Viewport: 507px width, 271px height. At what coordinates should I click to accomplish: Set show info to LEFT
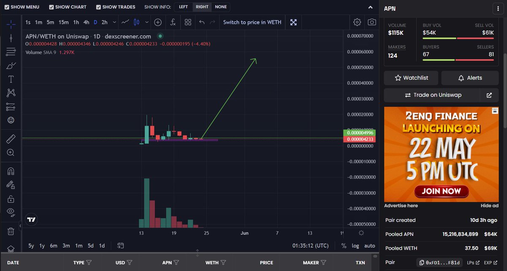click(183, 7)
